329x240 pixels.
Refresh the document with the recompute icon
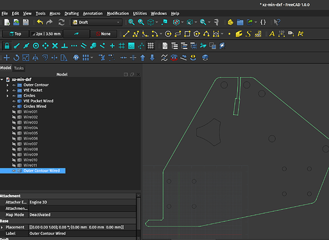[x=62, y=22]
